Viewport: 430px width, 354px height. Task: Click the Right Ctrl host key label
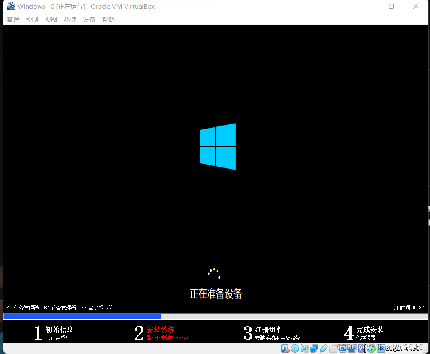[402, 349]
